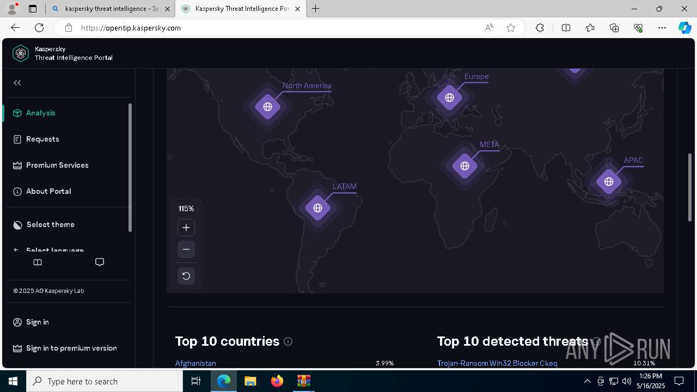Open Trojan-Ransom.Win32.Blocker.Ckeq threat link
This screenshot has width=697, height=392.
[x=497, y=363]
